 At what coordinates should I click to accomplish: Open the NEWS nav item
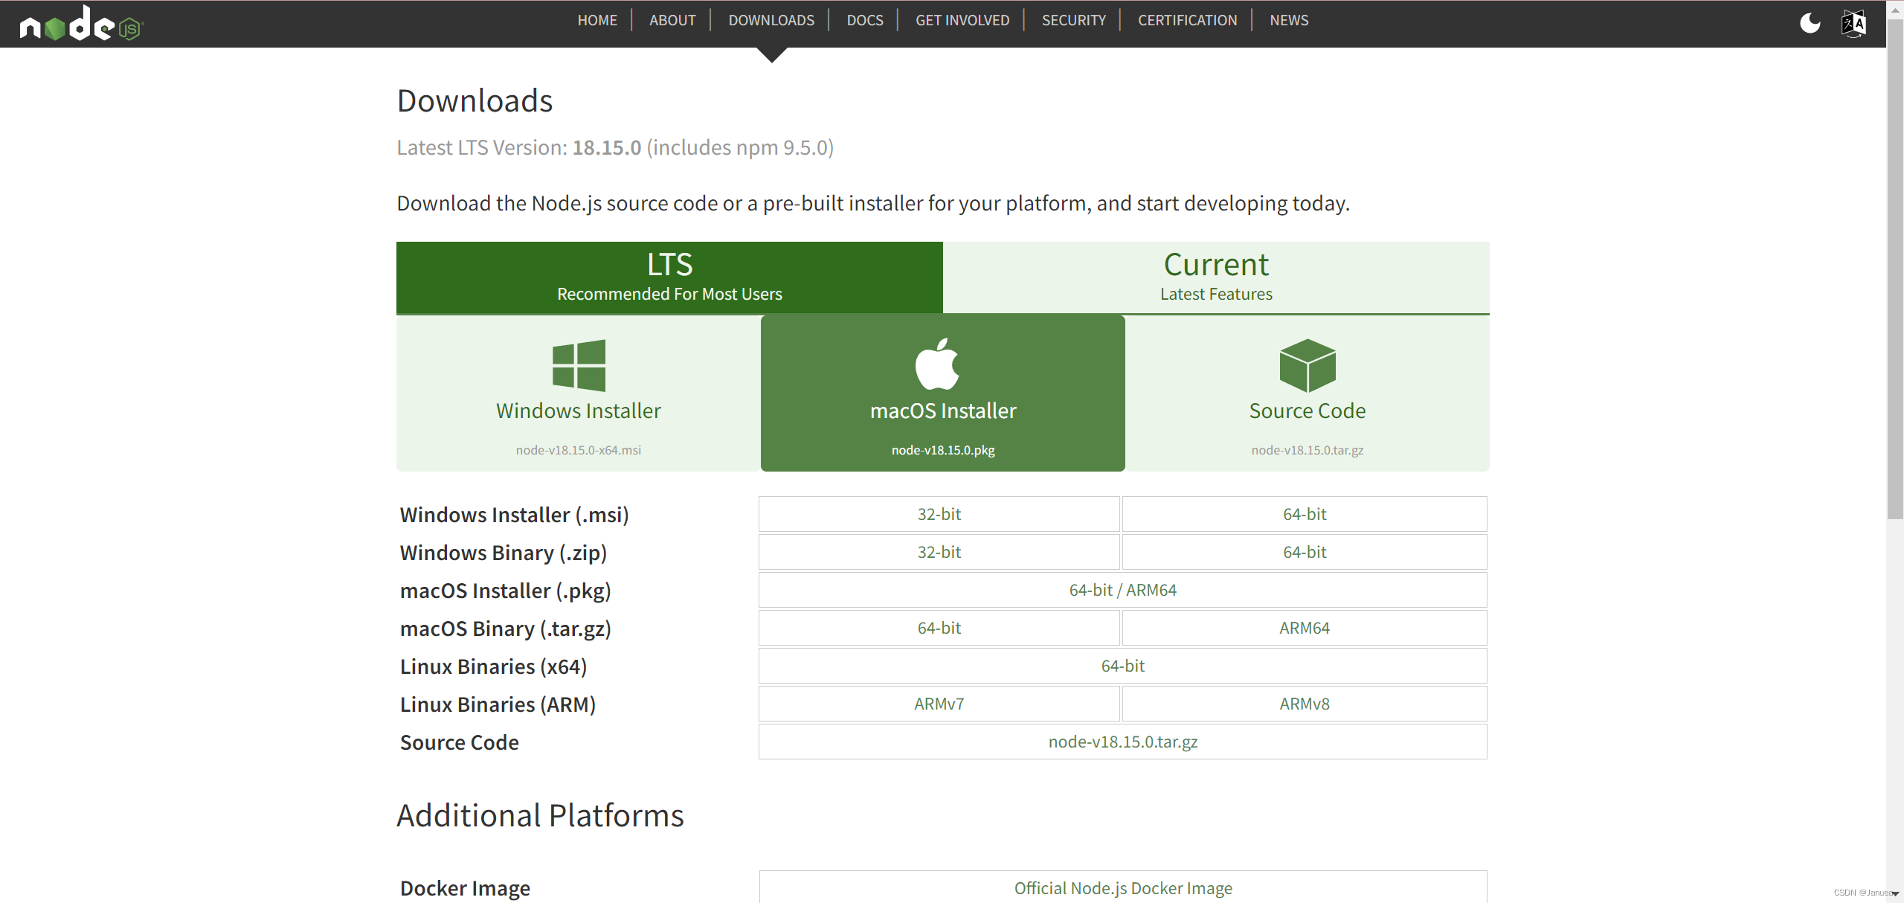[x=1289, y=20]
